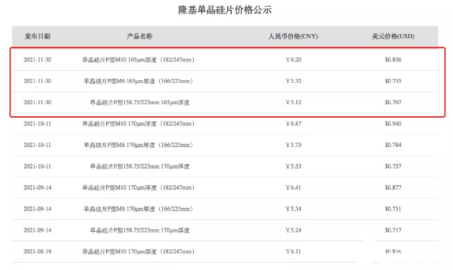Select date 2021-10-11 in the ¥5.53 row
This screenshot has width=453, height=270.
[37, 166]
